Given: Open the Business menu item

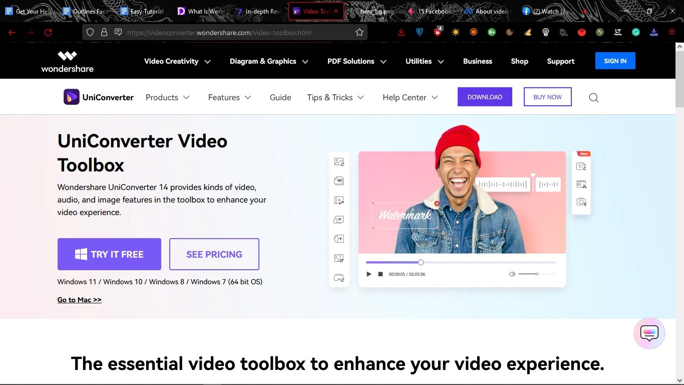Looking at the screenshot, I should click(x=478, y=61).
